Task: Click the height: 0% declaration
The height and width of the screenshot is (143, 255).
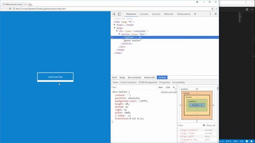Action: (x=122, y=104)
